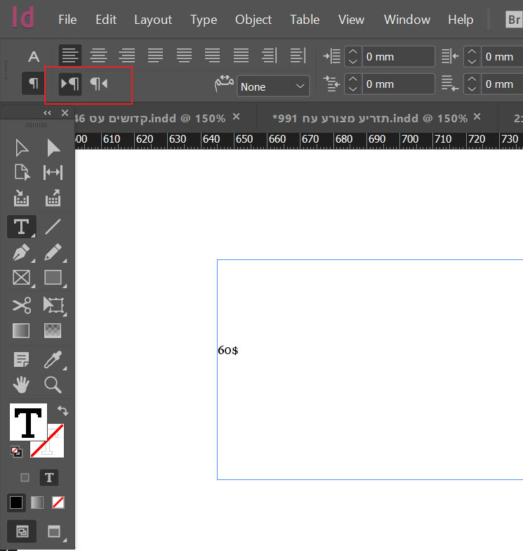
Task: Select the Rectangle Frame tool
Action: coord(21,278)
